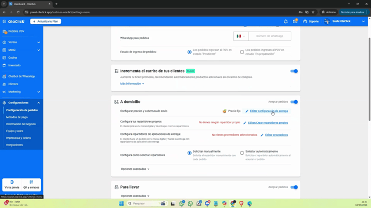This screenshot has height=208, width=371.
Task: Open the Sushi OlaClick account dropdown chevron
Action: coord(363,22)
